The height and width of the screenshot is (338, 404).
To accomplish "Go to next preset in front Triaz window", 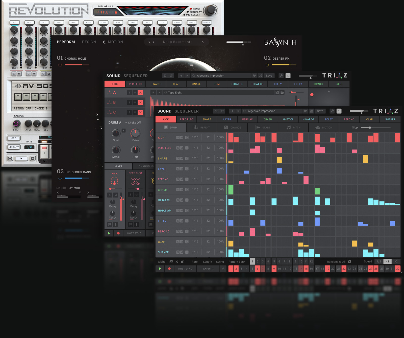I will pyautogui.click(x=238, y=111).
